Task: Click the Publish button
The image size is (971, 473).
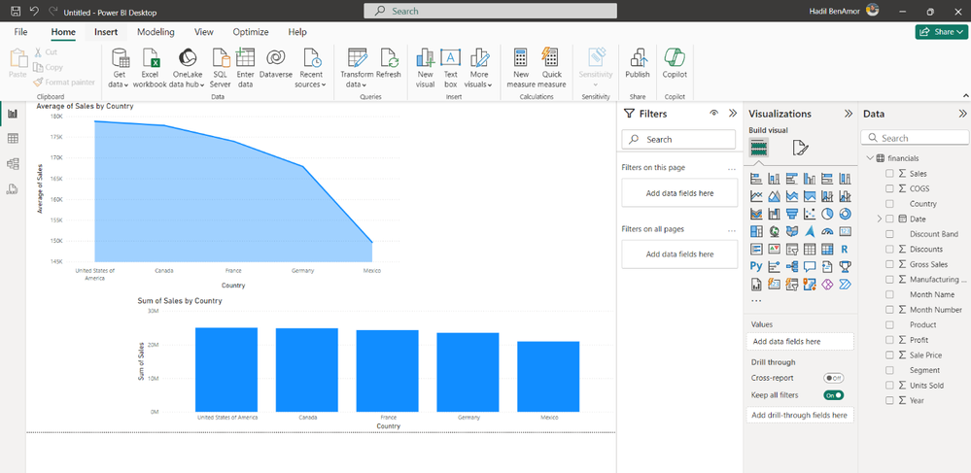Action: click(x=638, y=64)
